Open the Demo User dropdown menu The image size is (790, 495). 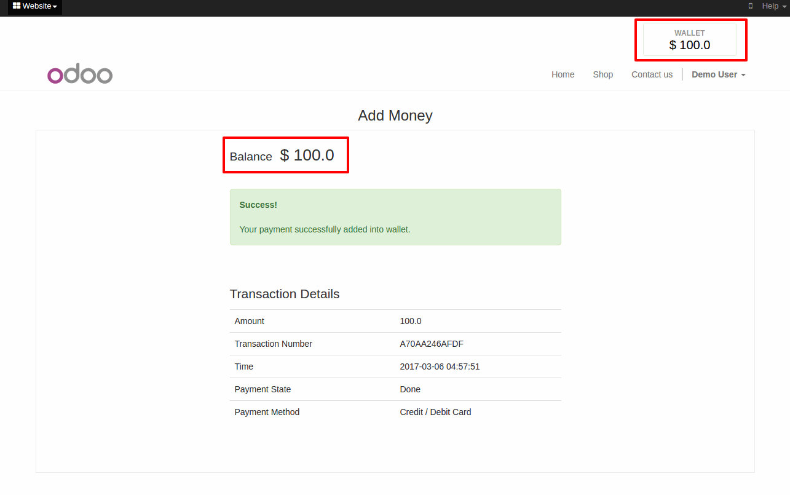pos(719,74)
